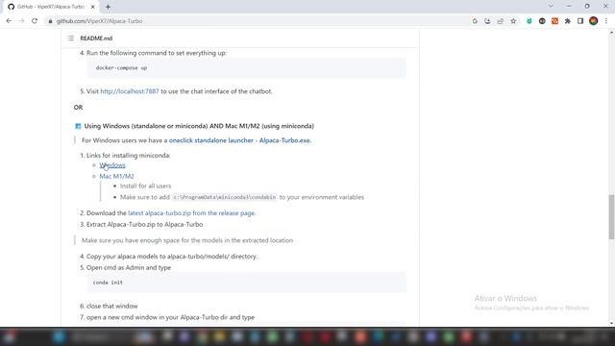Open the Windows miniconda link
Image resolution: width=615 pixels, height=346 pixels.
click(x=112, y=165)
